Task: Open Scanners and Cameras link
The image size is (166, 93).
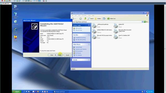Action: coord(81,49)
